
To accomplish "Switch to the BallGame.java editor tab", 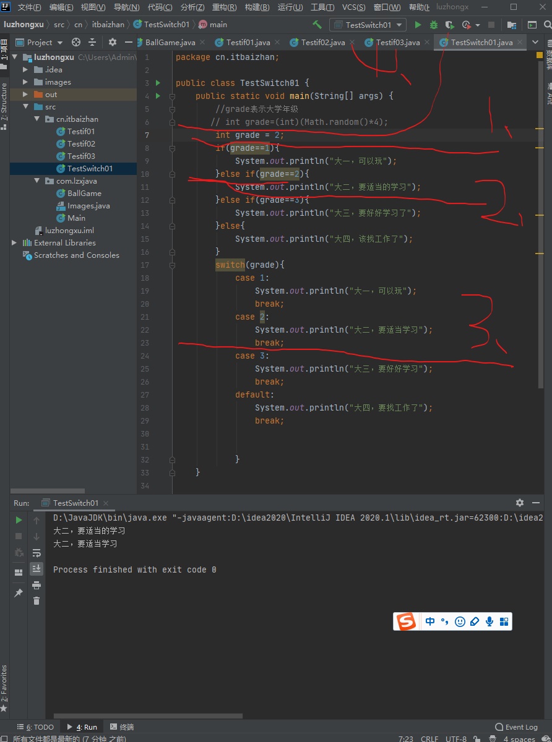I will 170,42.
